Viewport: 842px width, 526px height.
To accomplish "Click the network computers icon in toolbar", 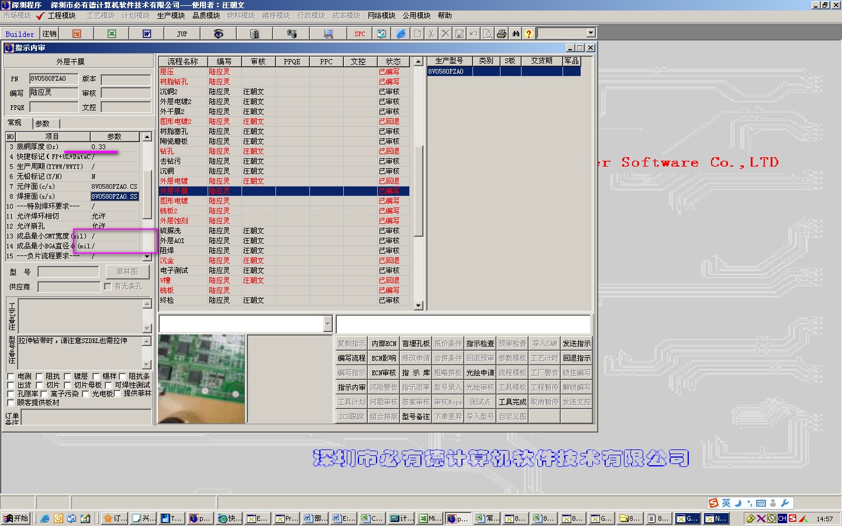I will (x=291, y=34).
